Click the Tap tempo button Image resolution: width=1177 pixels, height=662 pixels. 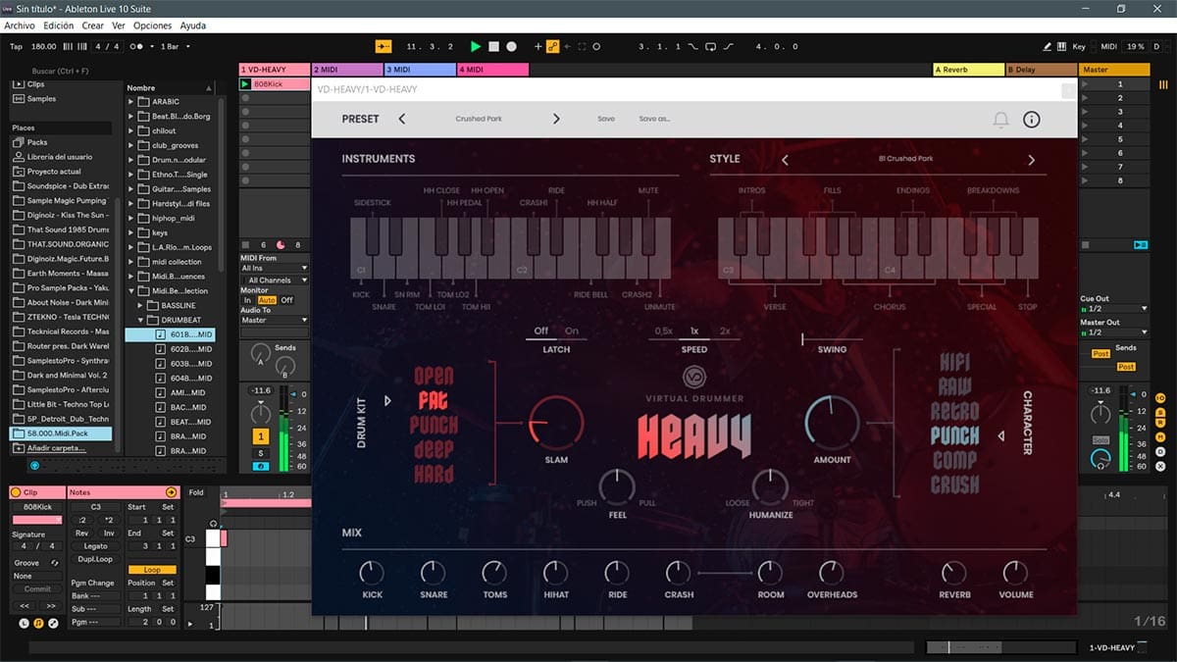tap(16, 46)
